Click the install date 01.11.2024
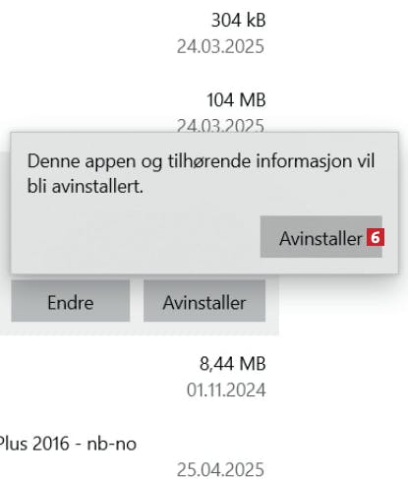 pos(226,389)
